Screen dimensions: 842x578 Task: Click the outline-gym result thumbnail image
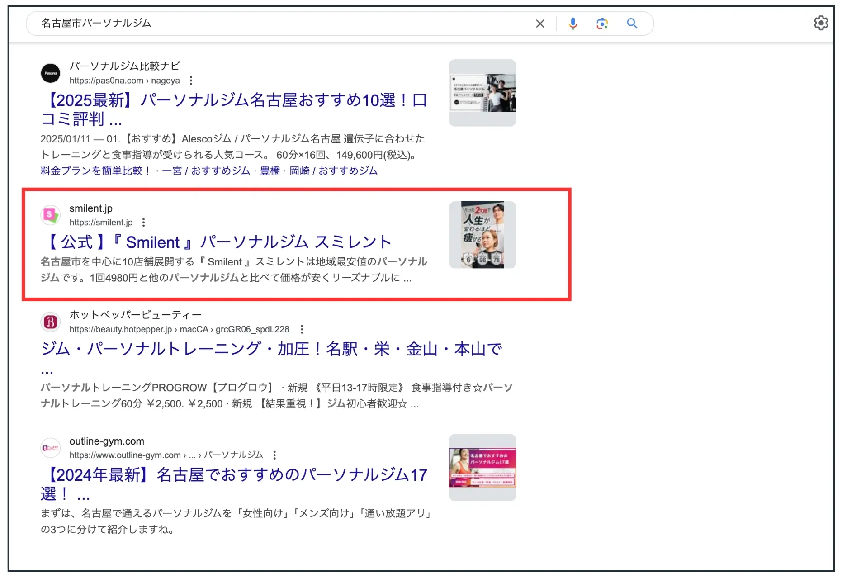(482, 468)
